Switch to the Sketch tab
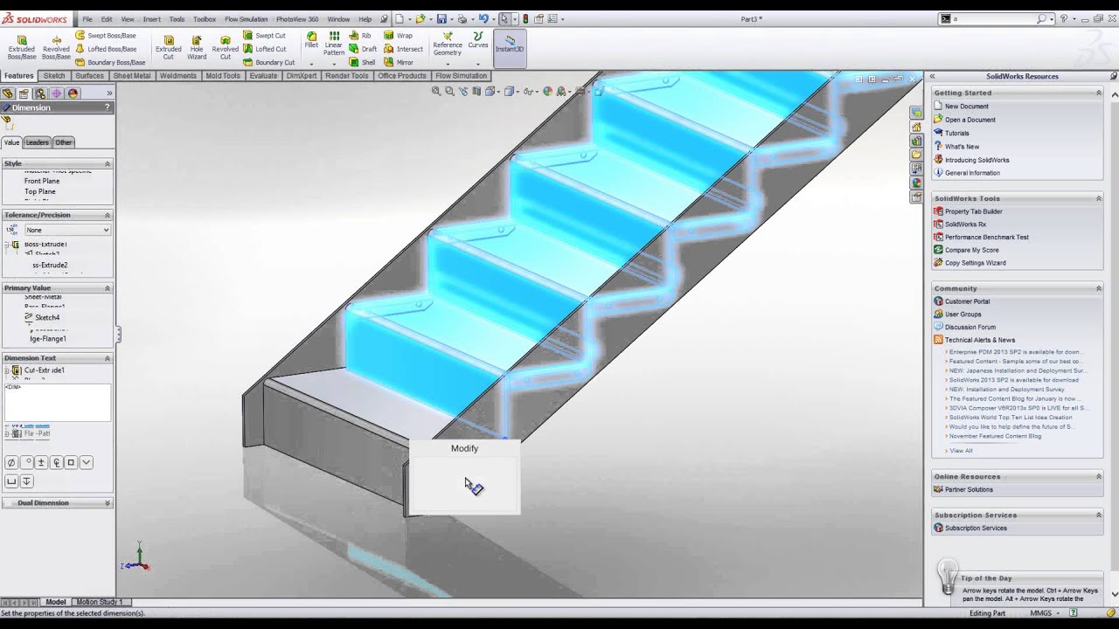Screen dimensions: 1119x629 pyautogui.click(x=54, y=76)
